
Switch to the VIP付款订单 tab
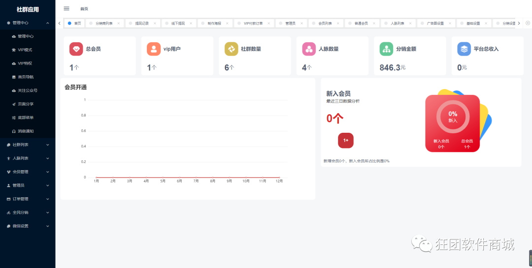coord(253,24)
